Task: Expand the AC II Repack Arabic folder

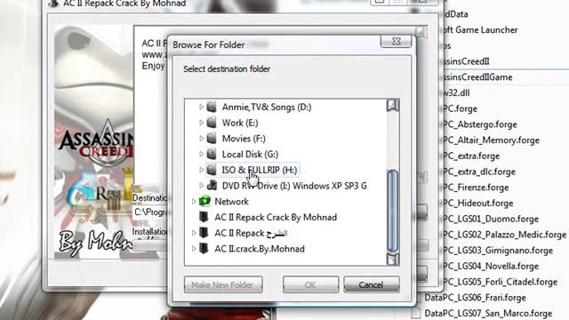Action: [194, 233]
